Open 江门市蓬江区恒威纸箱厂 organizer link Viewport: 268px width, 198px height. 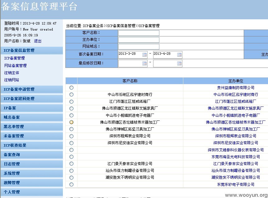click(x=236, y=101)
